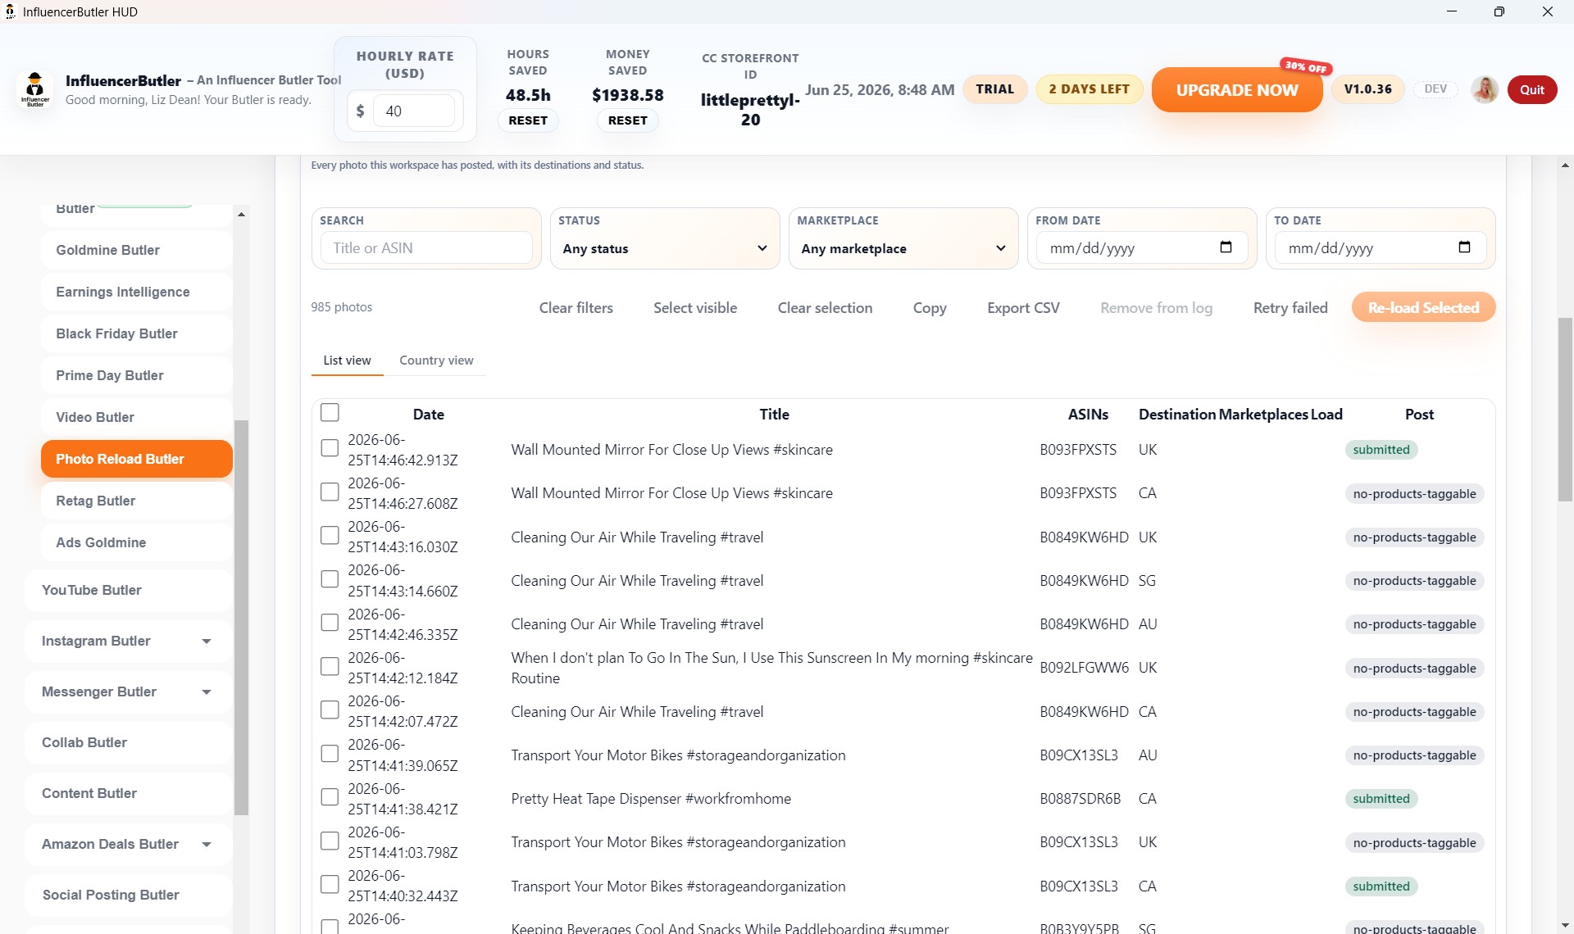Click the InfluencerButler title bar app icon
Image resolution: width=1574 pixels, height=934 pixels.
point(11,11)
